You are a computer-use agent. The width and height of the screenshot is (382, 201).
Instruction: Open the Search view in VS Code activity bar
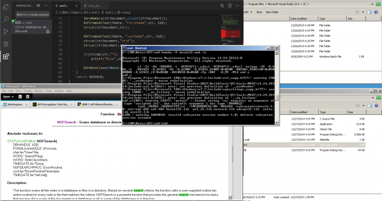tap(6, 19)
